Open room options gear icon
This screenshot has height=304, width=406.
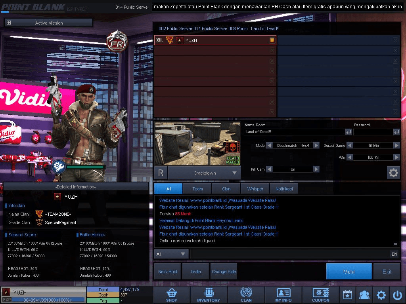point(393,173)
